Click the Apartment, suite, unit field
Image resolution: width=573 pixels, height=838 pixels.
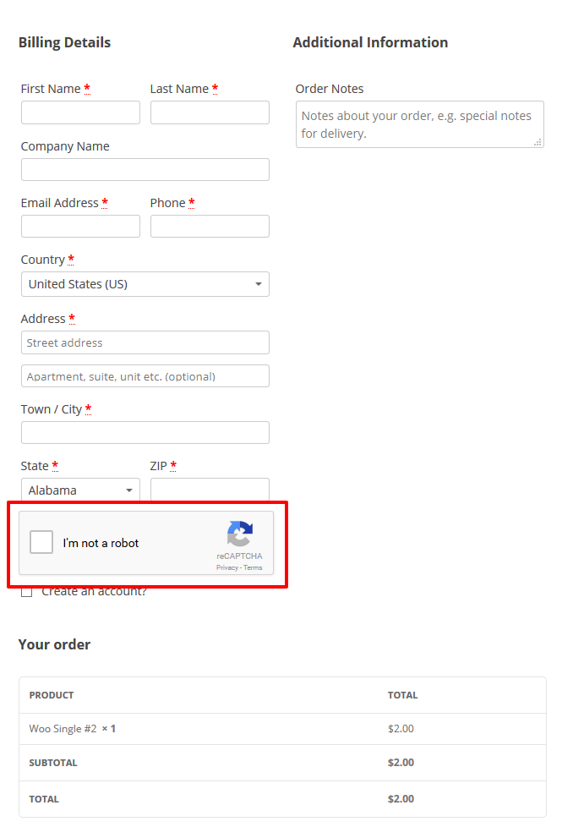click(145, 375)
